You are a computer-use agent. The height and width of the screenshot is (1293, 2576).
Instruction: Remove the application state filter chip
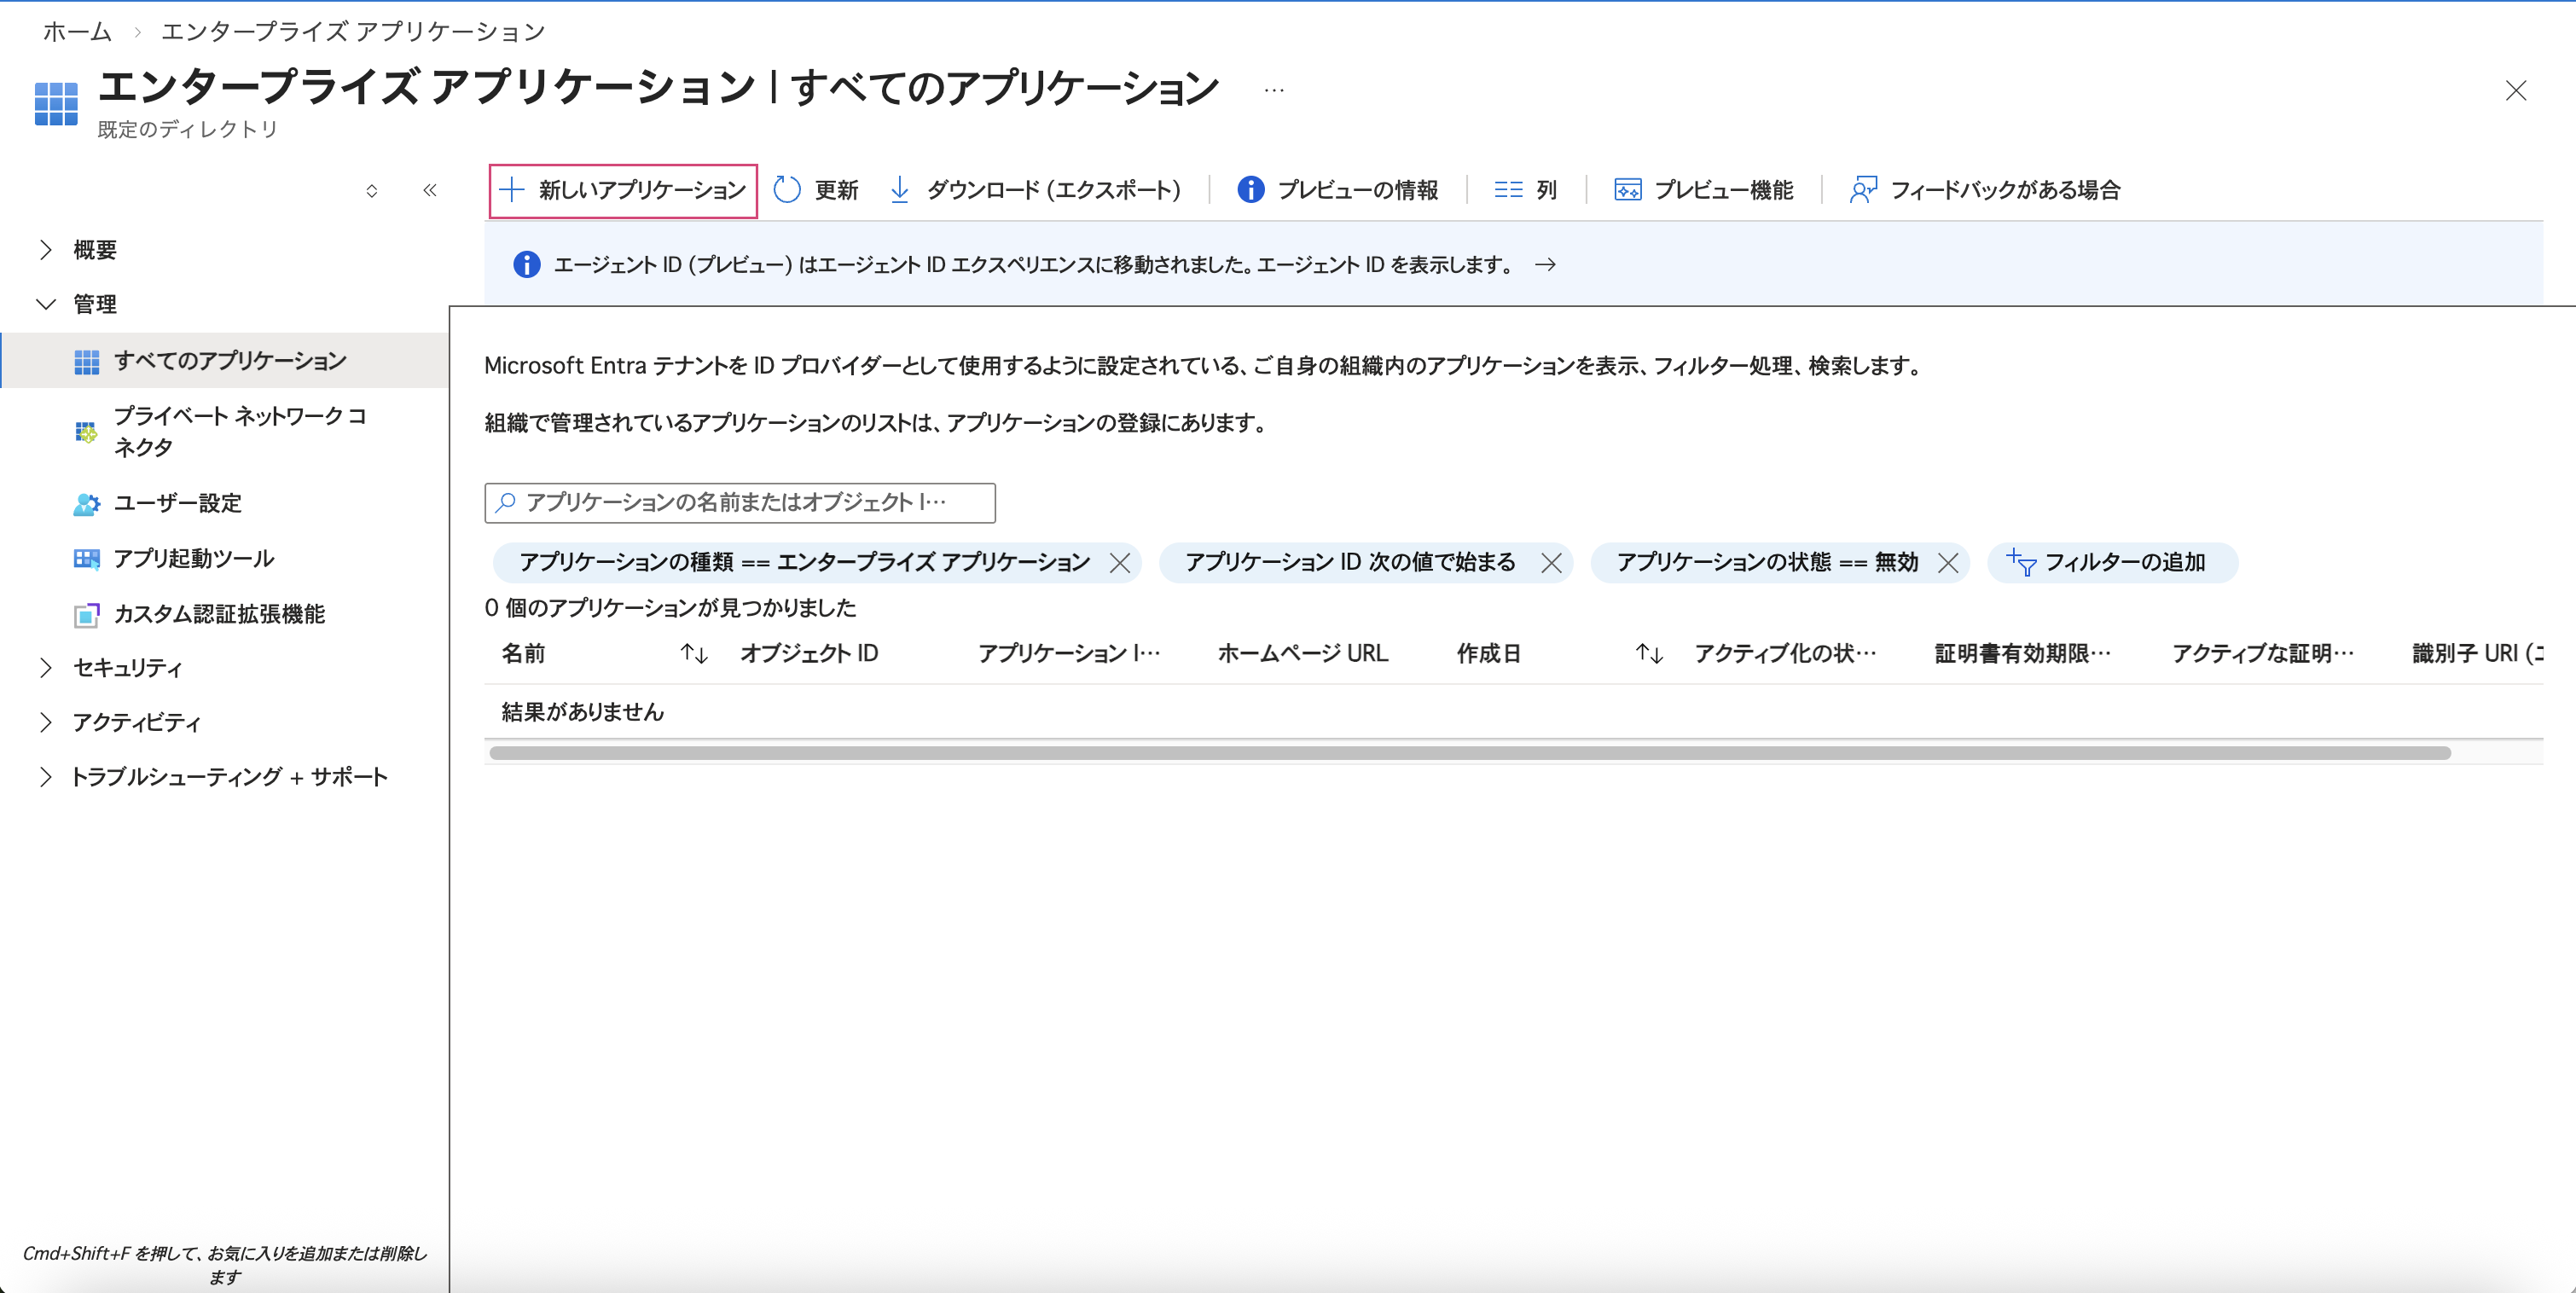point(1947,563)
